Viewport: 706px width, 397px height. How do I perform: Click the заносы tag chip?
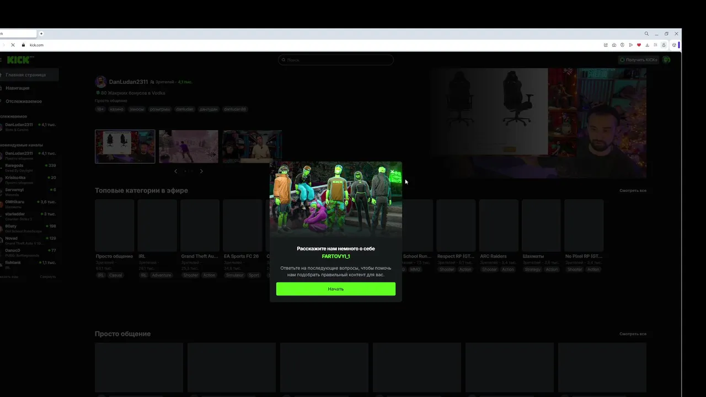point(137,109)
